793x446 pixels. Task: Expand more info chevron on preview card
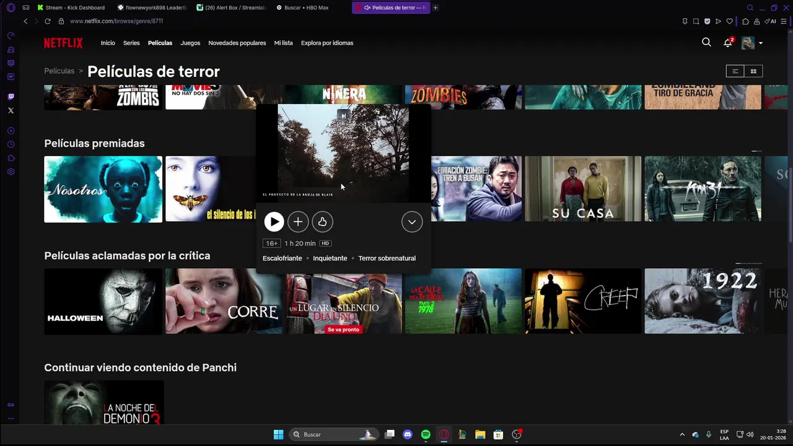[412, 222]
